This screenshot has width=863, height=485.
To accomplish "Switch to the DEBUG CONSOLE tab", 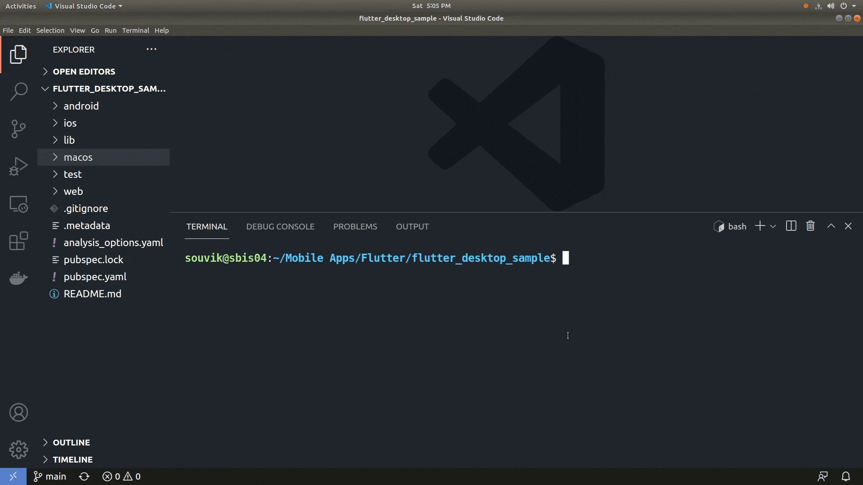I will pyautogui.click(x=280, y=226).
